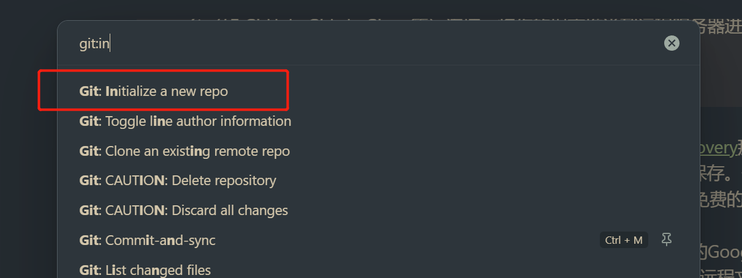Click the "服务器进" text above the palette
742x278 pixels.
(716, 29)
